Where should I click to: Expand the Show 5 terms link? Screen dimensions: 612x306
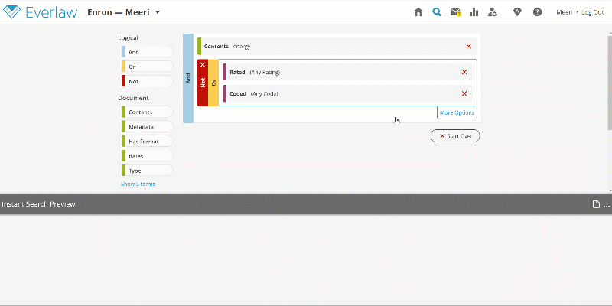138,184
